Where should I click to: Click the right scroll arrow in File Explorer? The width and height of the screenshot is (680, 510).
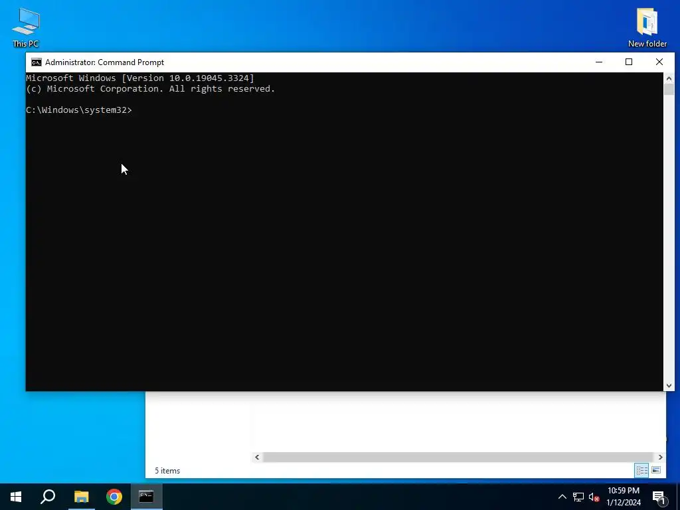pos(660,457)
